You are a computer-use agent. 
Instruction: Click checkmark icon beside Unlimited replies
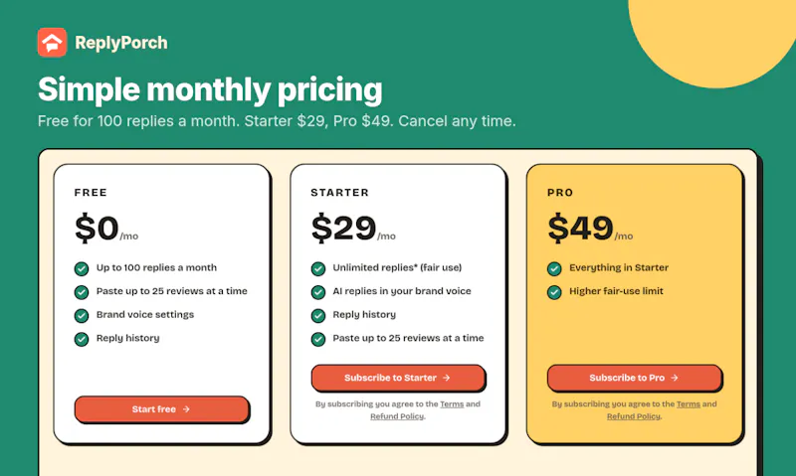318,268
